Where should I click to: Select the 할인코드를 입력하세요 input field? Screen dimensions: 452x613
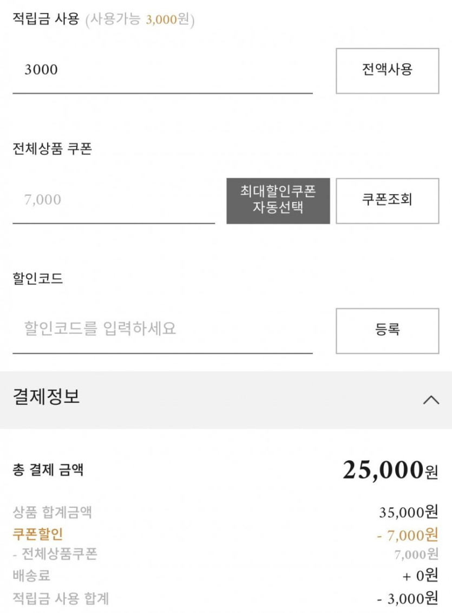pyautogui.click(x=162, y=329)
